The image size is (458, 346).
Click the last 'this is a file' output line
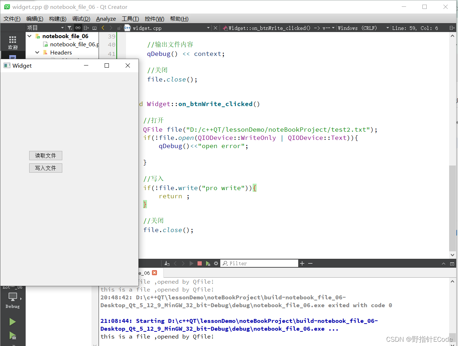tap(157, 336)
